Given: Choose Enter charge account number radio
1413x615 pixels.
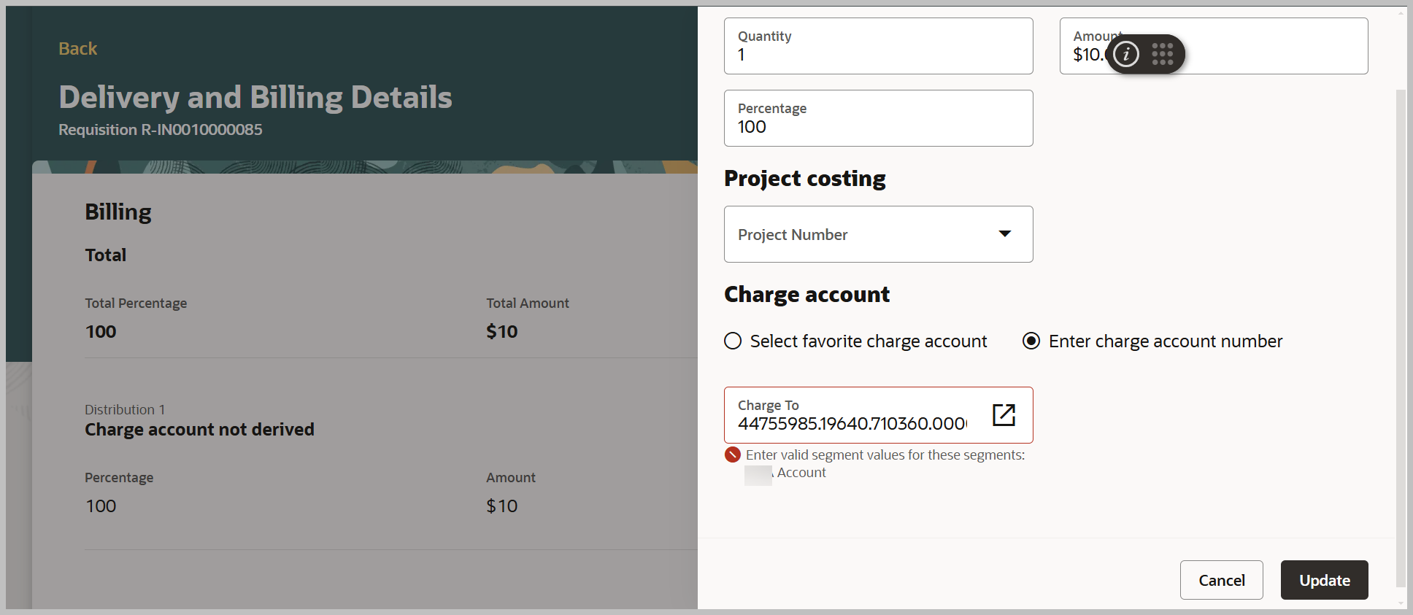Looking at the screenshot, I should tap(1031, 341).
